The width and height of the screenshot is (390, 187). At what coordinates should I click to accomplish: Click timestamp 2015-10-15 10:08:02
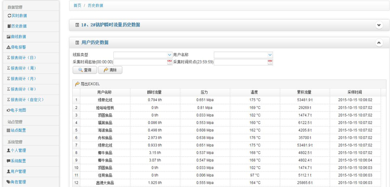(x=355, y=100)
